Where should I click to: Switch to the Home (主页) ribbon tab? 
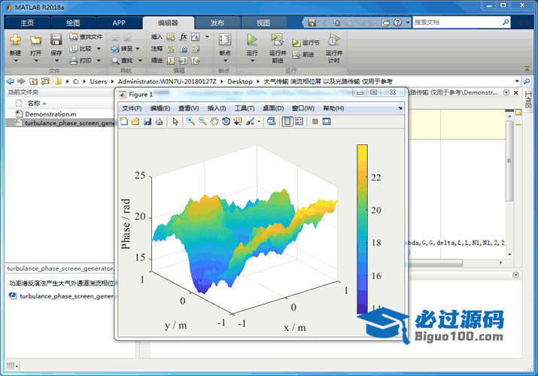pyautogui.click(x=27, y=23)
